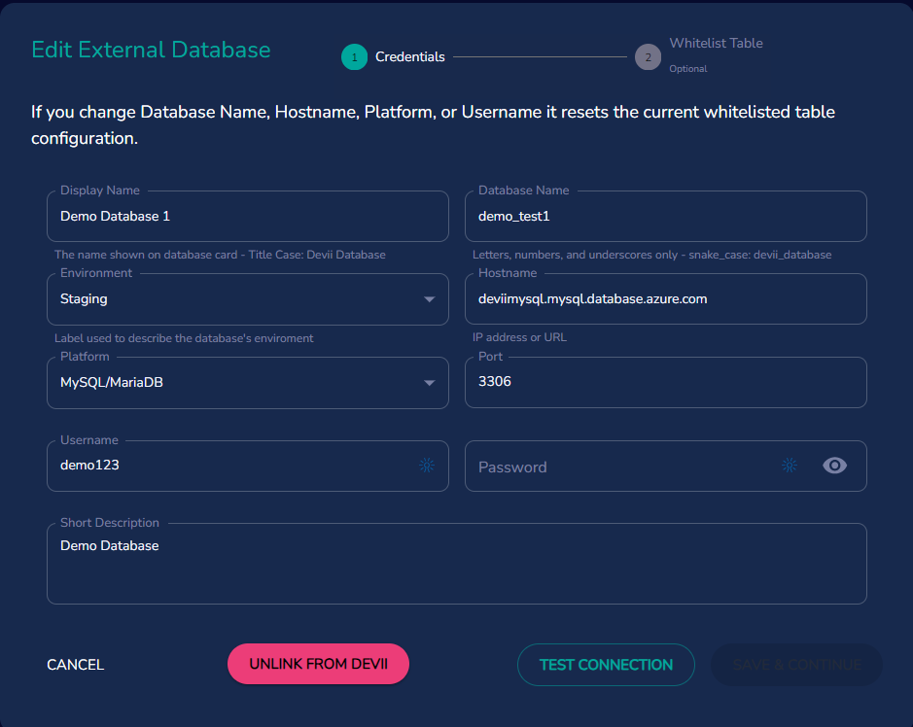Click the numbered circle 1 step icon

(x=355, y=57)
